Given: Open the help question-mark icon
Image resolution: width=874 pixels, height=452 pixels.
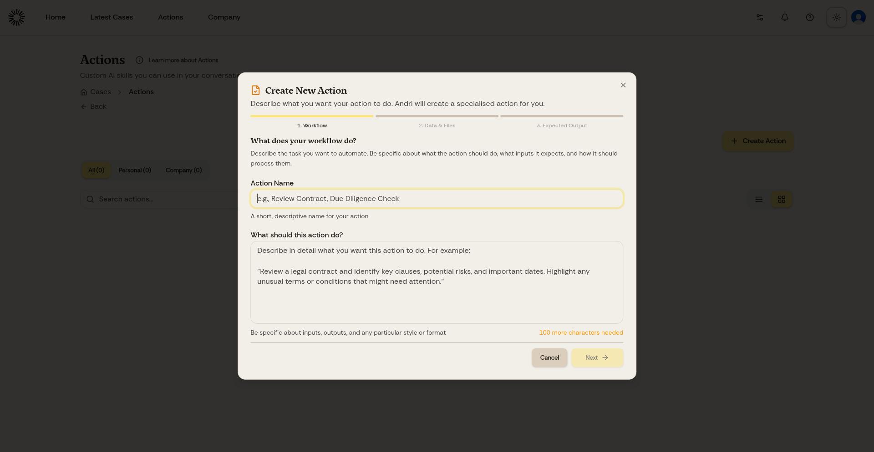Looking at the screenshot, I should [x=810, y=17].
